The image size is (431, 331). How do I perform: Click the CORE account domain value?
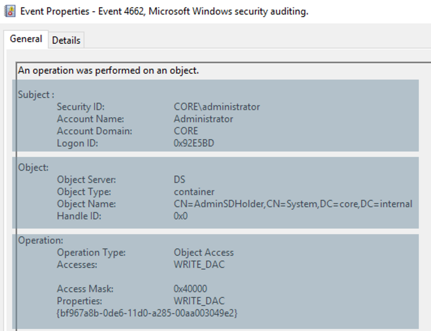[x=186, y=131]
